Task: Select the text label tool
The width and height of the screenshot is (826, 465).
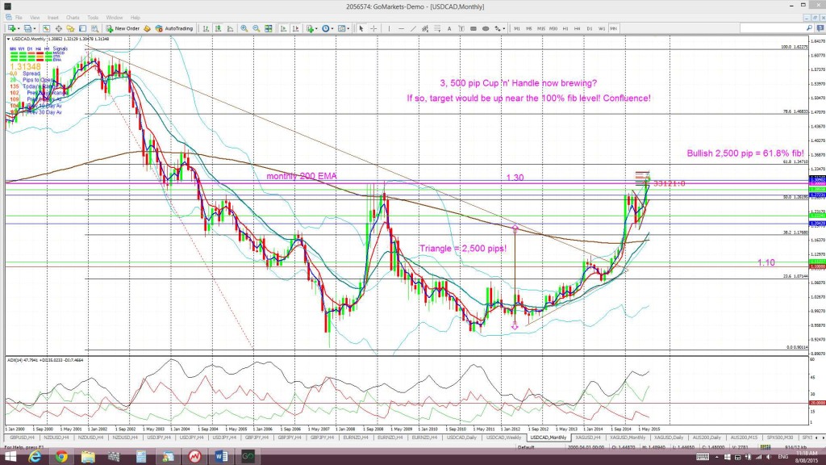Action: click(461, 28)
